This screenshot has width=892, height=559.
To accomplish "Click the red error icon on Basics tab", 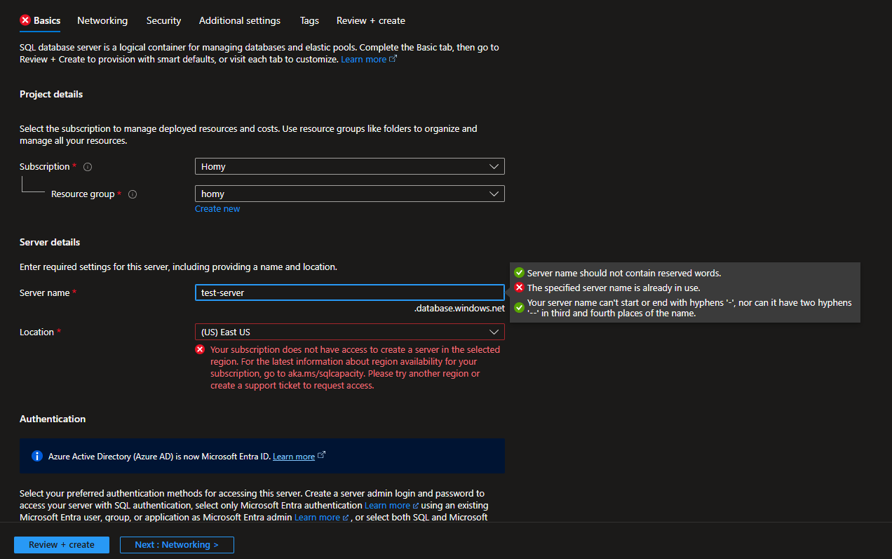I will pyautogui.click(x=23, y=20).
